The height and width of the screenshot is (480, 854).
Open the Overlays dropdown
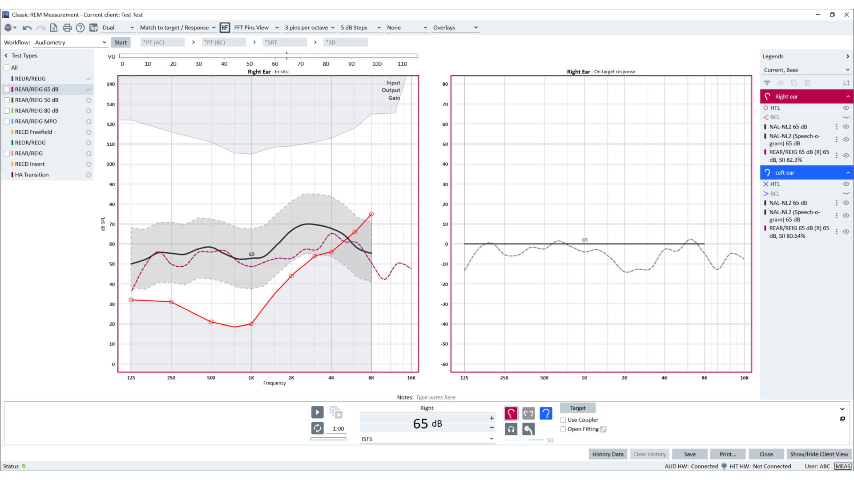[455, 28]
